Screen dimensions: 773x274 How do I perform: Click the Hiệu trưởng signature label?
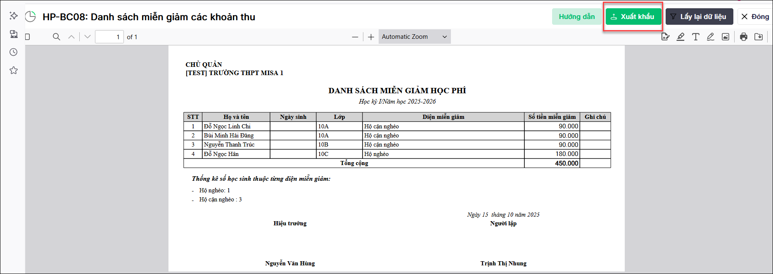290,223
